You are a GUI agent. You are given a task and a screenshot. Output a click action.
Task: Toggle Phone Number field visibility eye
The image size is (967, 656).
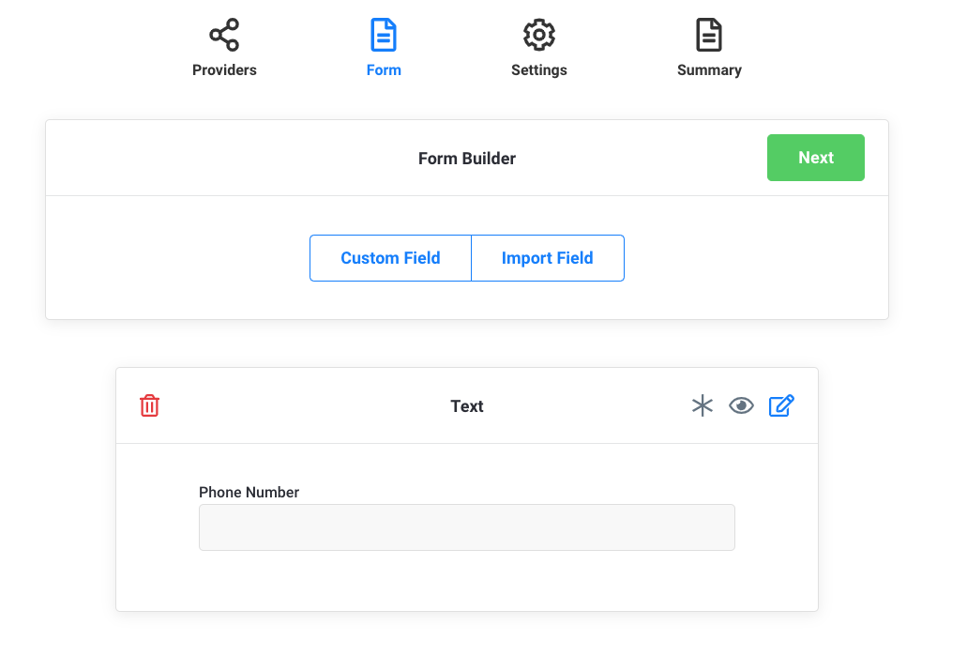(x=742, y=405)
